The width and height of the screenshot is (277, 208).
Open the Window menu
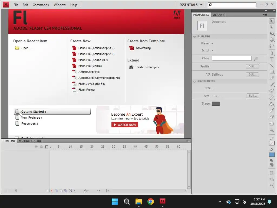click(60, 5)
